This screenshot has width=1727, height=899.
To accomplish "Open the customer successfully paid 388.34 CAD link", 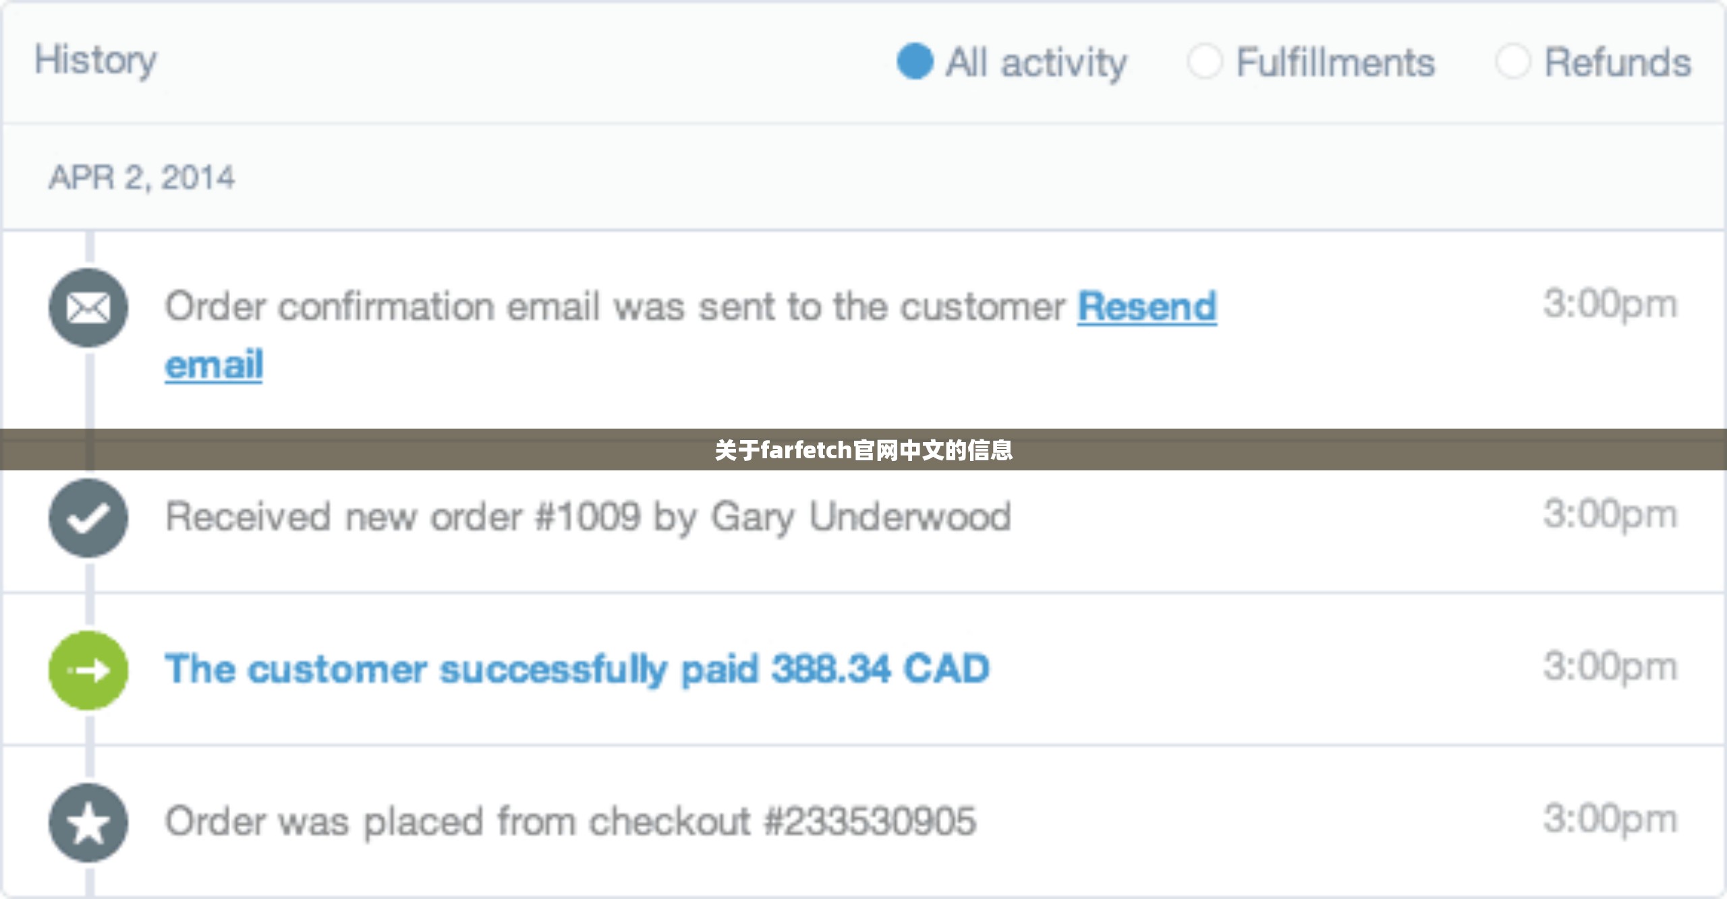I will pos(577,669).
